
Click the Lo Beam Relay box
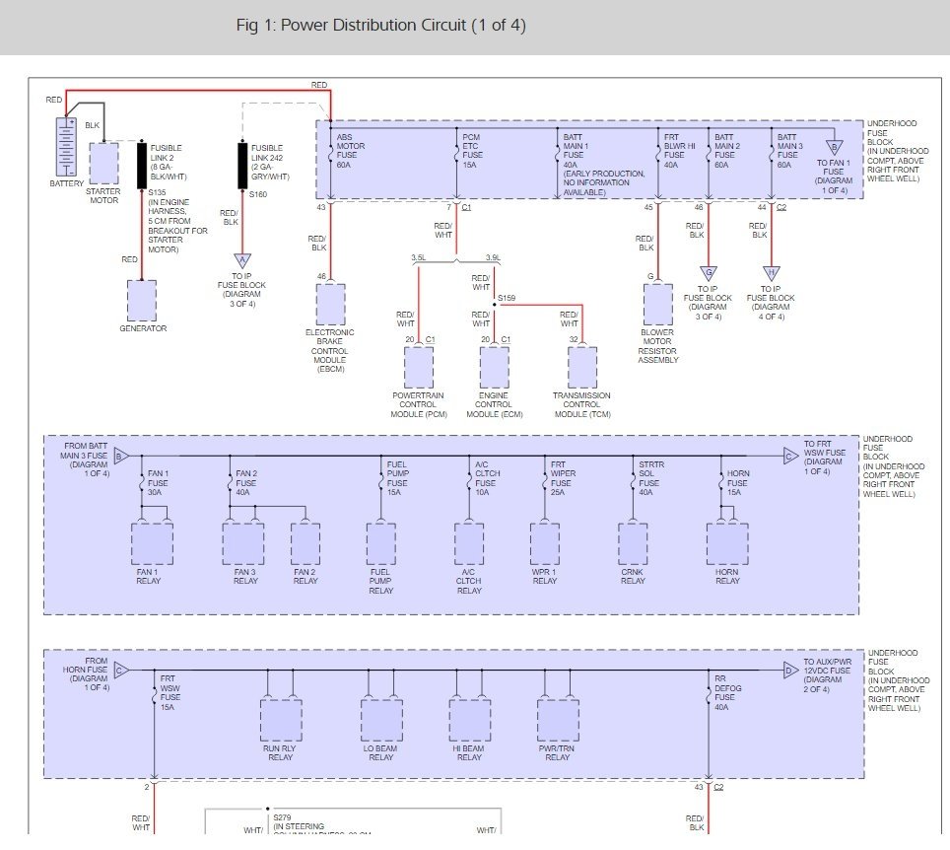381,720
